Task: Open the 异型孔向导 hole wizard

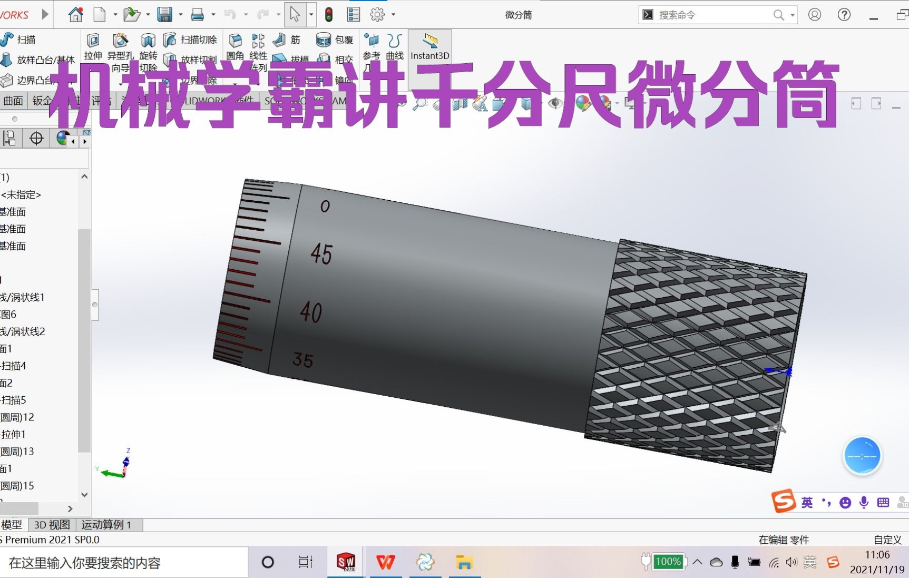Action: pyautogui.click(x=120, y=47)
